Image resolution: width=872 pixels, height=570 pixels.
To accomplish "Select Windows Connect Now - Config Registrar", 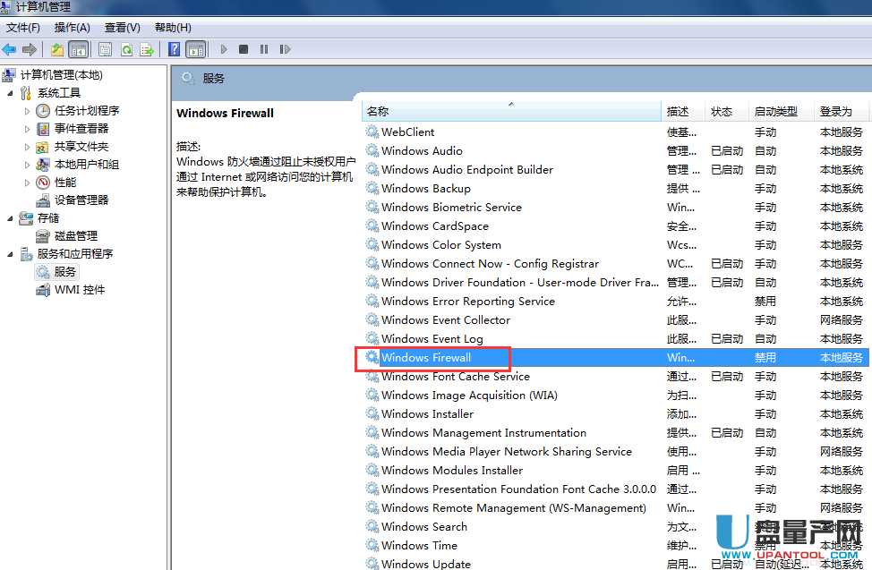I will point(615,264).
